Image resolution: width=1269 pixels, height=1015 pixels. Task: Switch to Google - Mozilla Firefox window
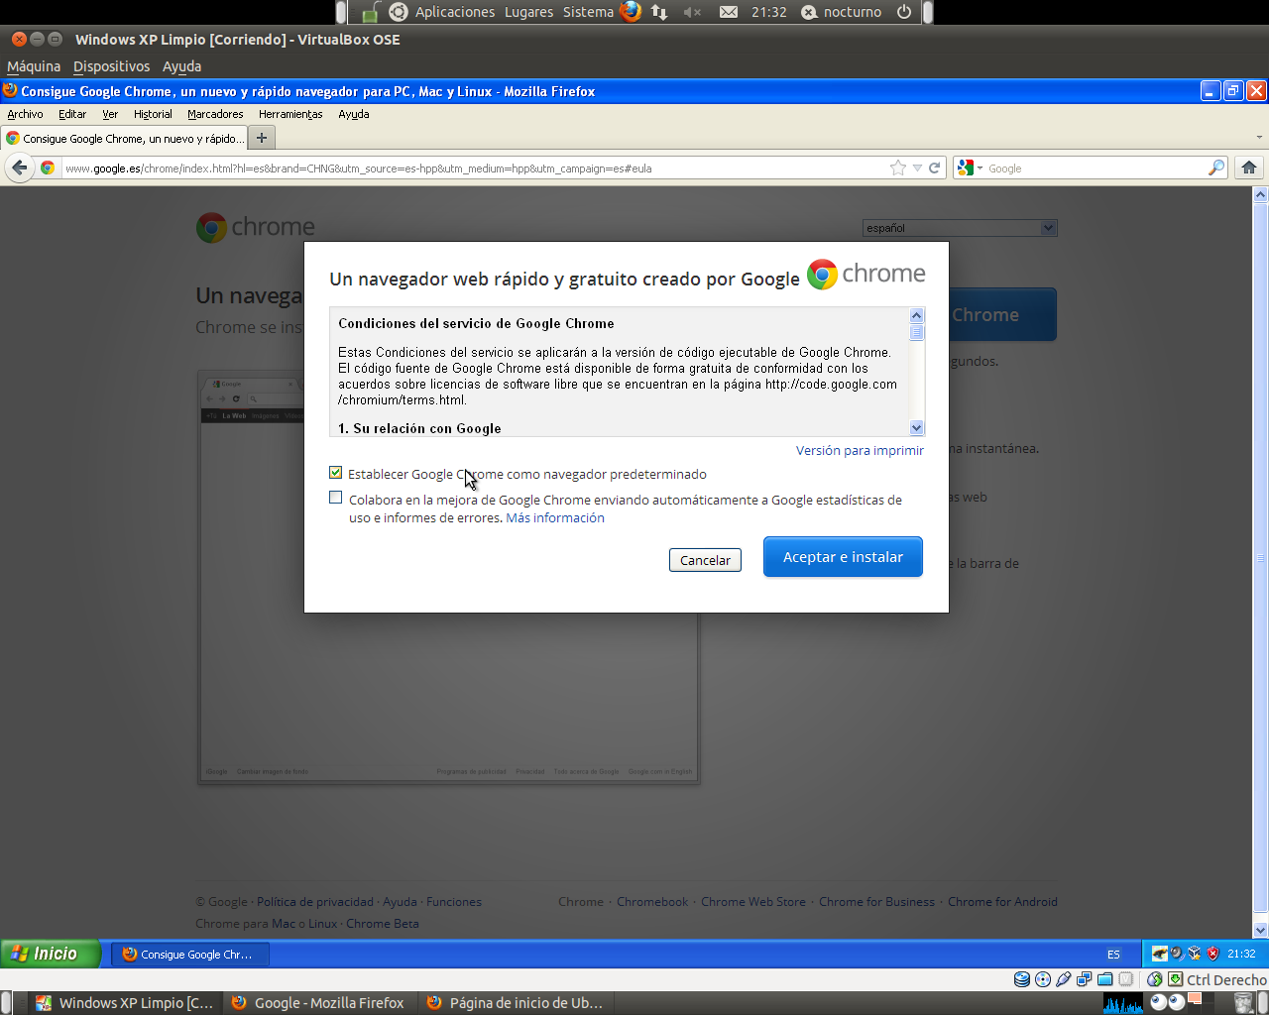click(x=319, y=1003)
